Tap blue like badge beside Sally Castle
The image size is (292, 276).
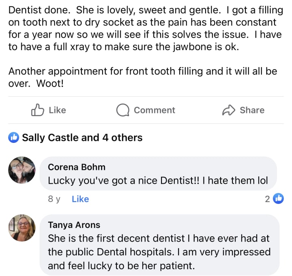pyautogui.click(x=14, y=138)
